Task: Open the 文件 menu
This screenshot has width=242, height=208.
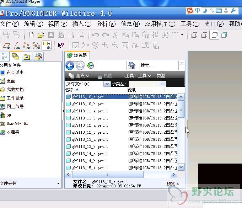Action: (x=10, y=24)
